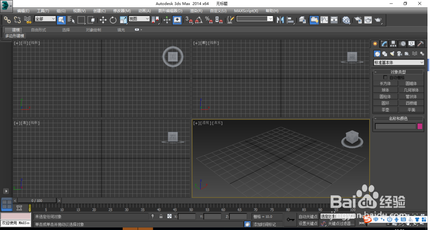
Task: Open the 标准基本体 primitives dropdown
Action: point(399,63)
